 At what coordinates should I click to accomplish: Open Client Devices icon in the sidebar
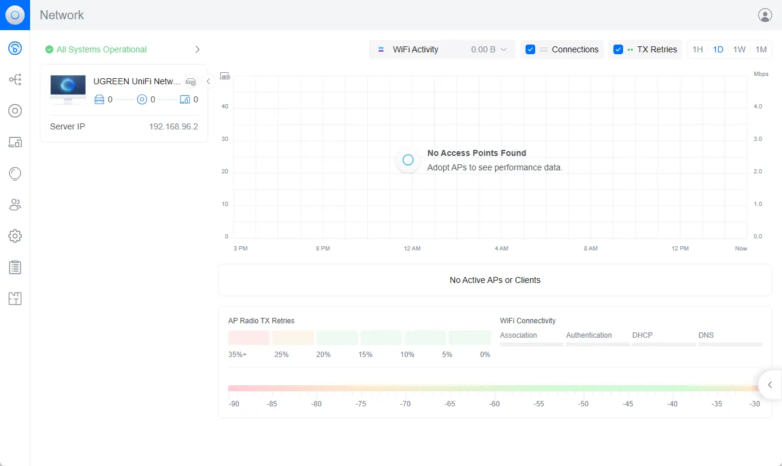[x=15, y=142]
